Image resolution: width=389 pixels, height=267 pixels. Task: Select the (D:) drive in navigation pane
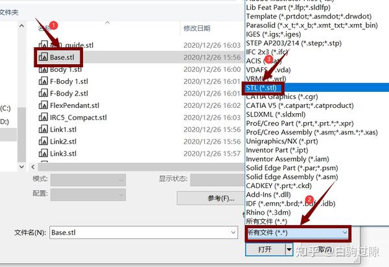click(5, 122)
